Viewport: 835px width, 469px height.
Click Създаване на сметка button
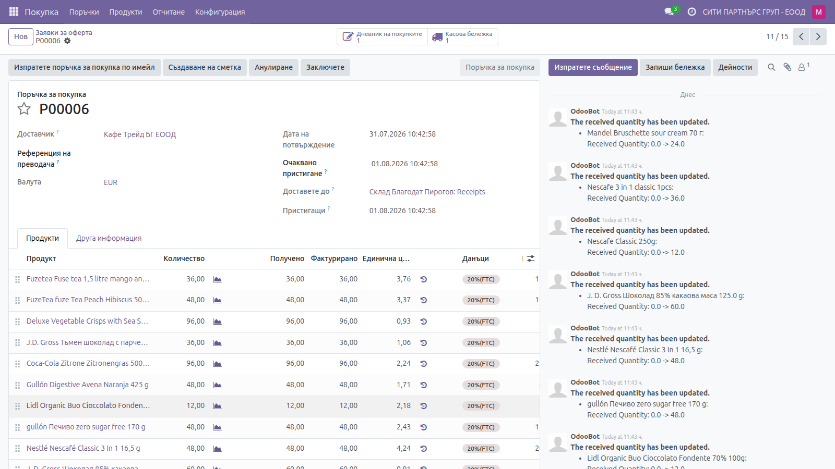tap(205, 67)
